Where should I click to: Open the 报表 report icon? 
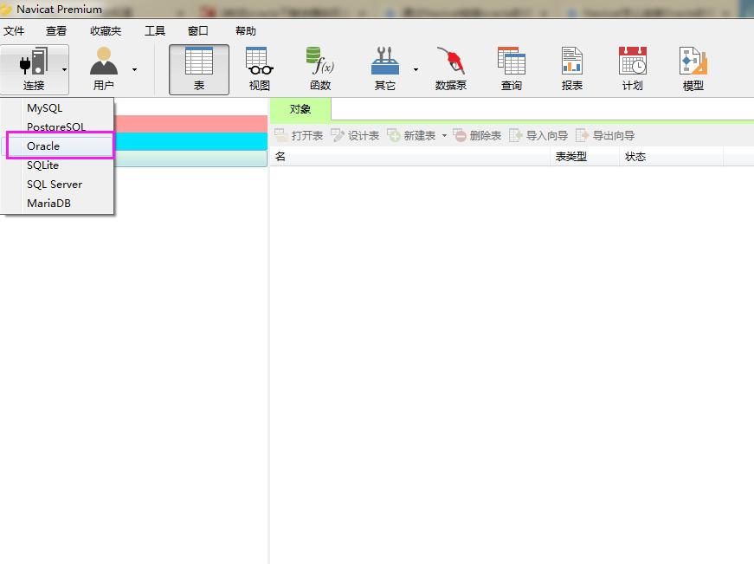coord(571,62)
